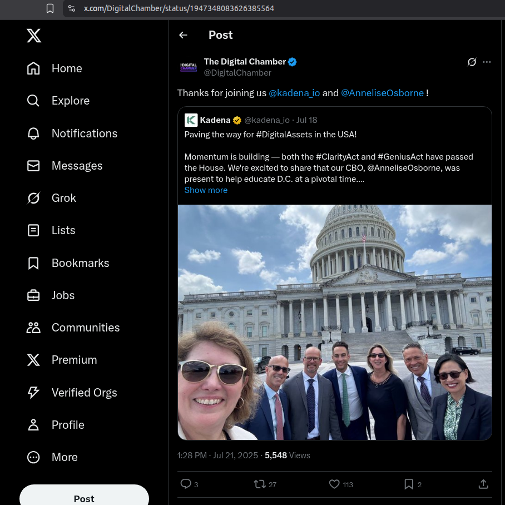Click the Premium X icon
Viewport: 505px width, 505px height.
tap(33, 360)
